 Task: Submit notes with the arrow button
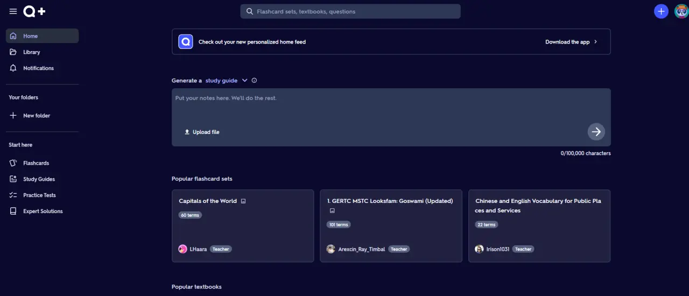tap(596, 132)
